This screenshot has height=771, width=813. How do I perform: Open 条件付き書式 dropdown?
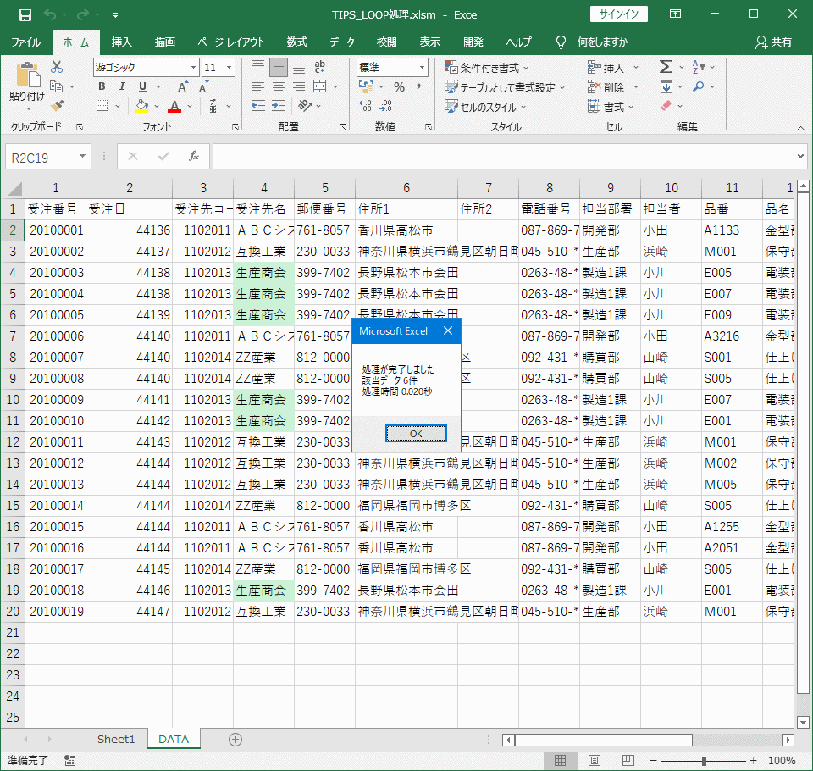487,68
